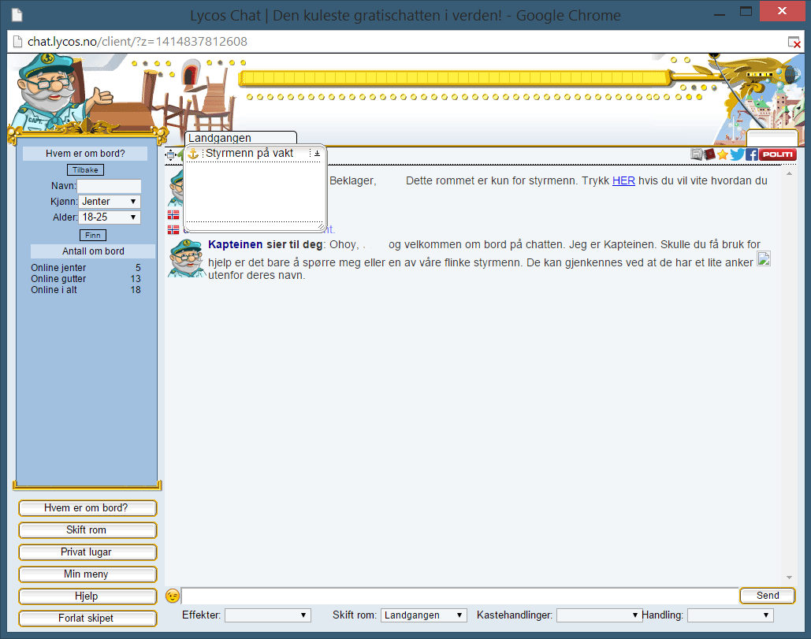Click the lower Norwegian flag icon
811x639 pixels.
[173, 229]
